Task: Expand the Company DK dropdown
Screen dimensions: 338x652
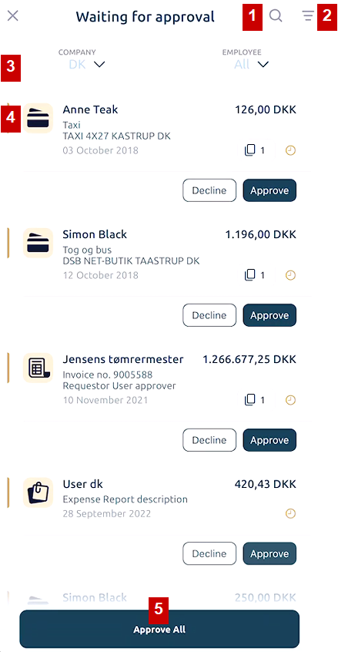Action: [87, 65]
